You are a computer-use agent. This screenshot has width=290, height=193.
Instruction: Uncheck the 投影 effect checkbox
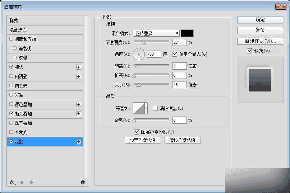[x=11, y=141]
